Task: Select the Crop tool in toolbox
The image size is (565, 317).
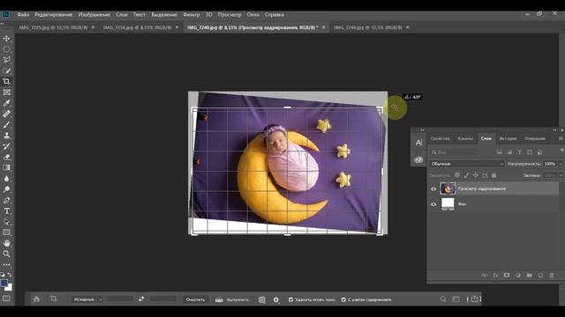Action: [6, 82]
